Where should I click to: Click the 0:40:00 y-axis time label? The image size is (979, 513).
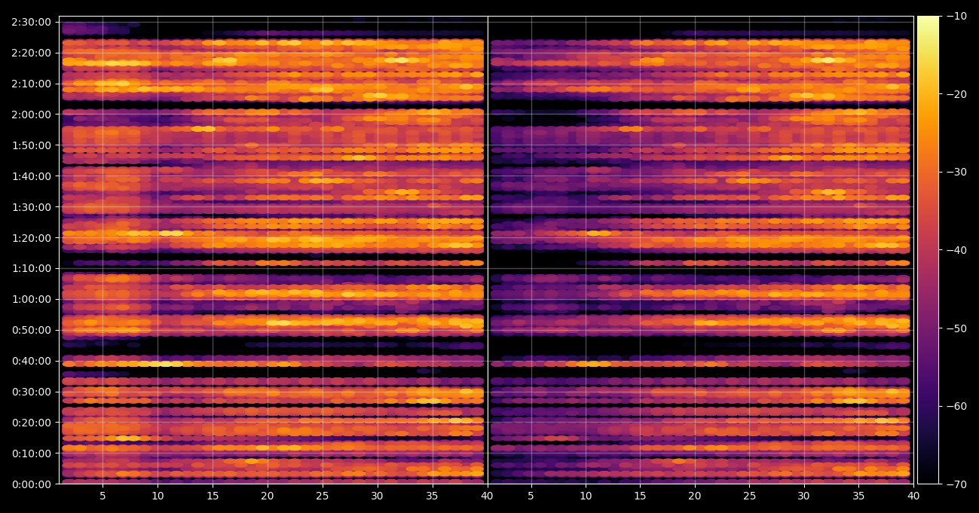[x=32, y=361]
